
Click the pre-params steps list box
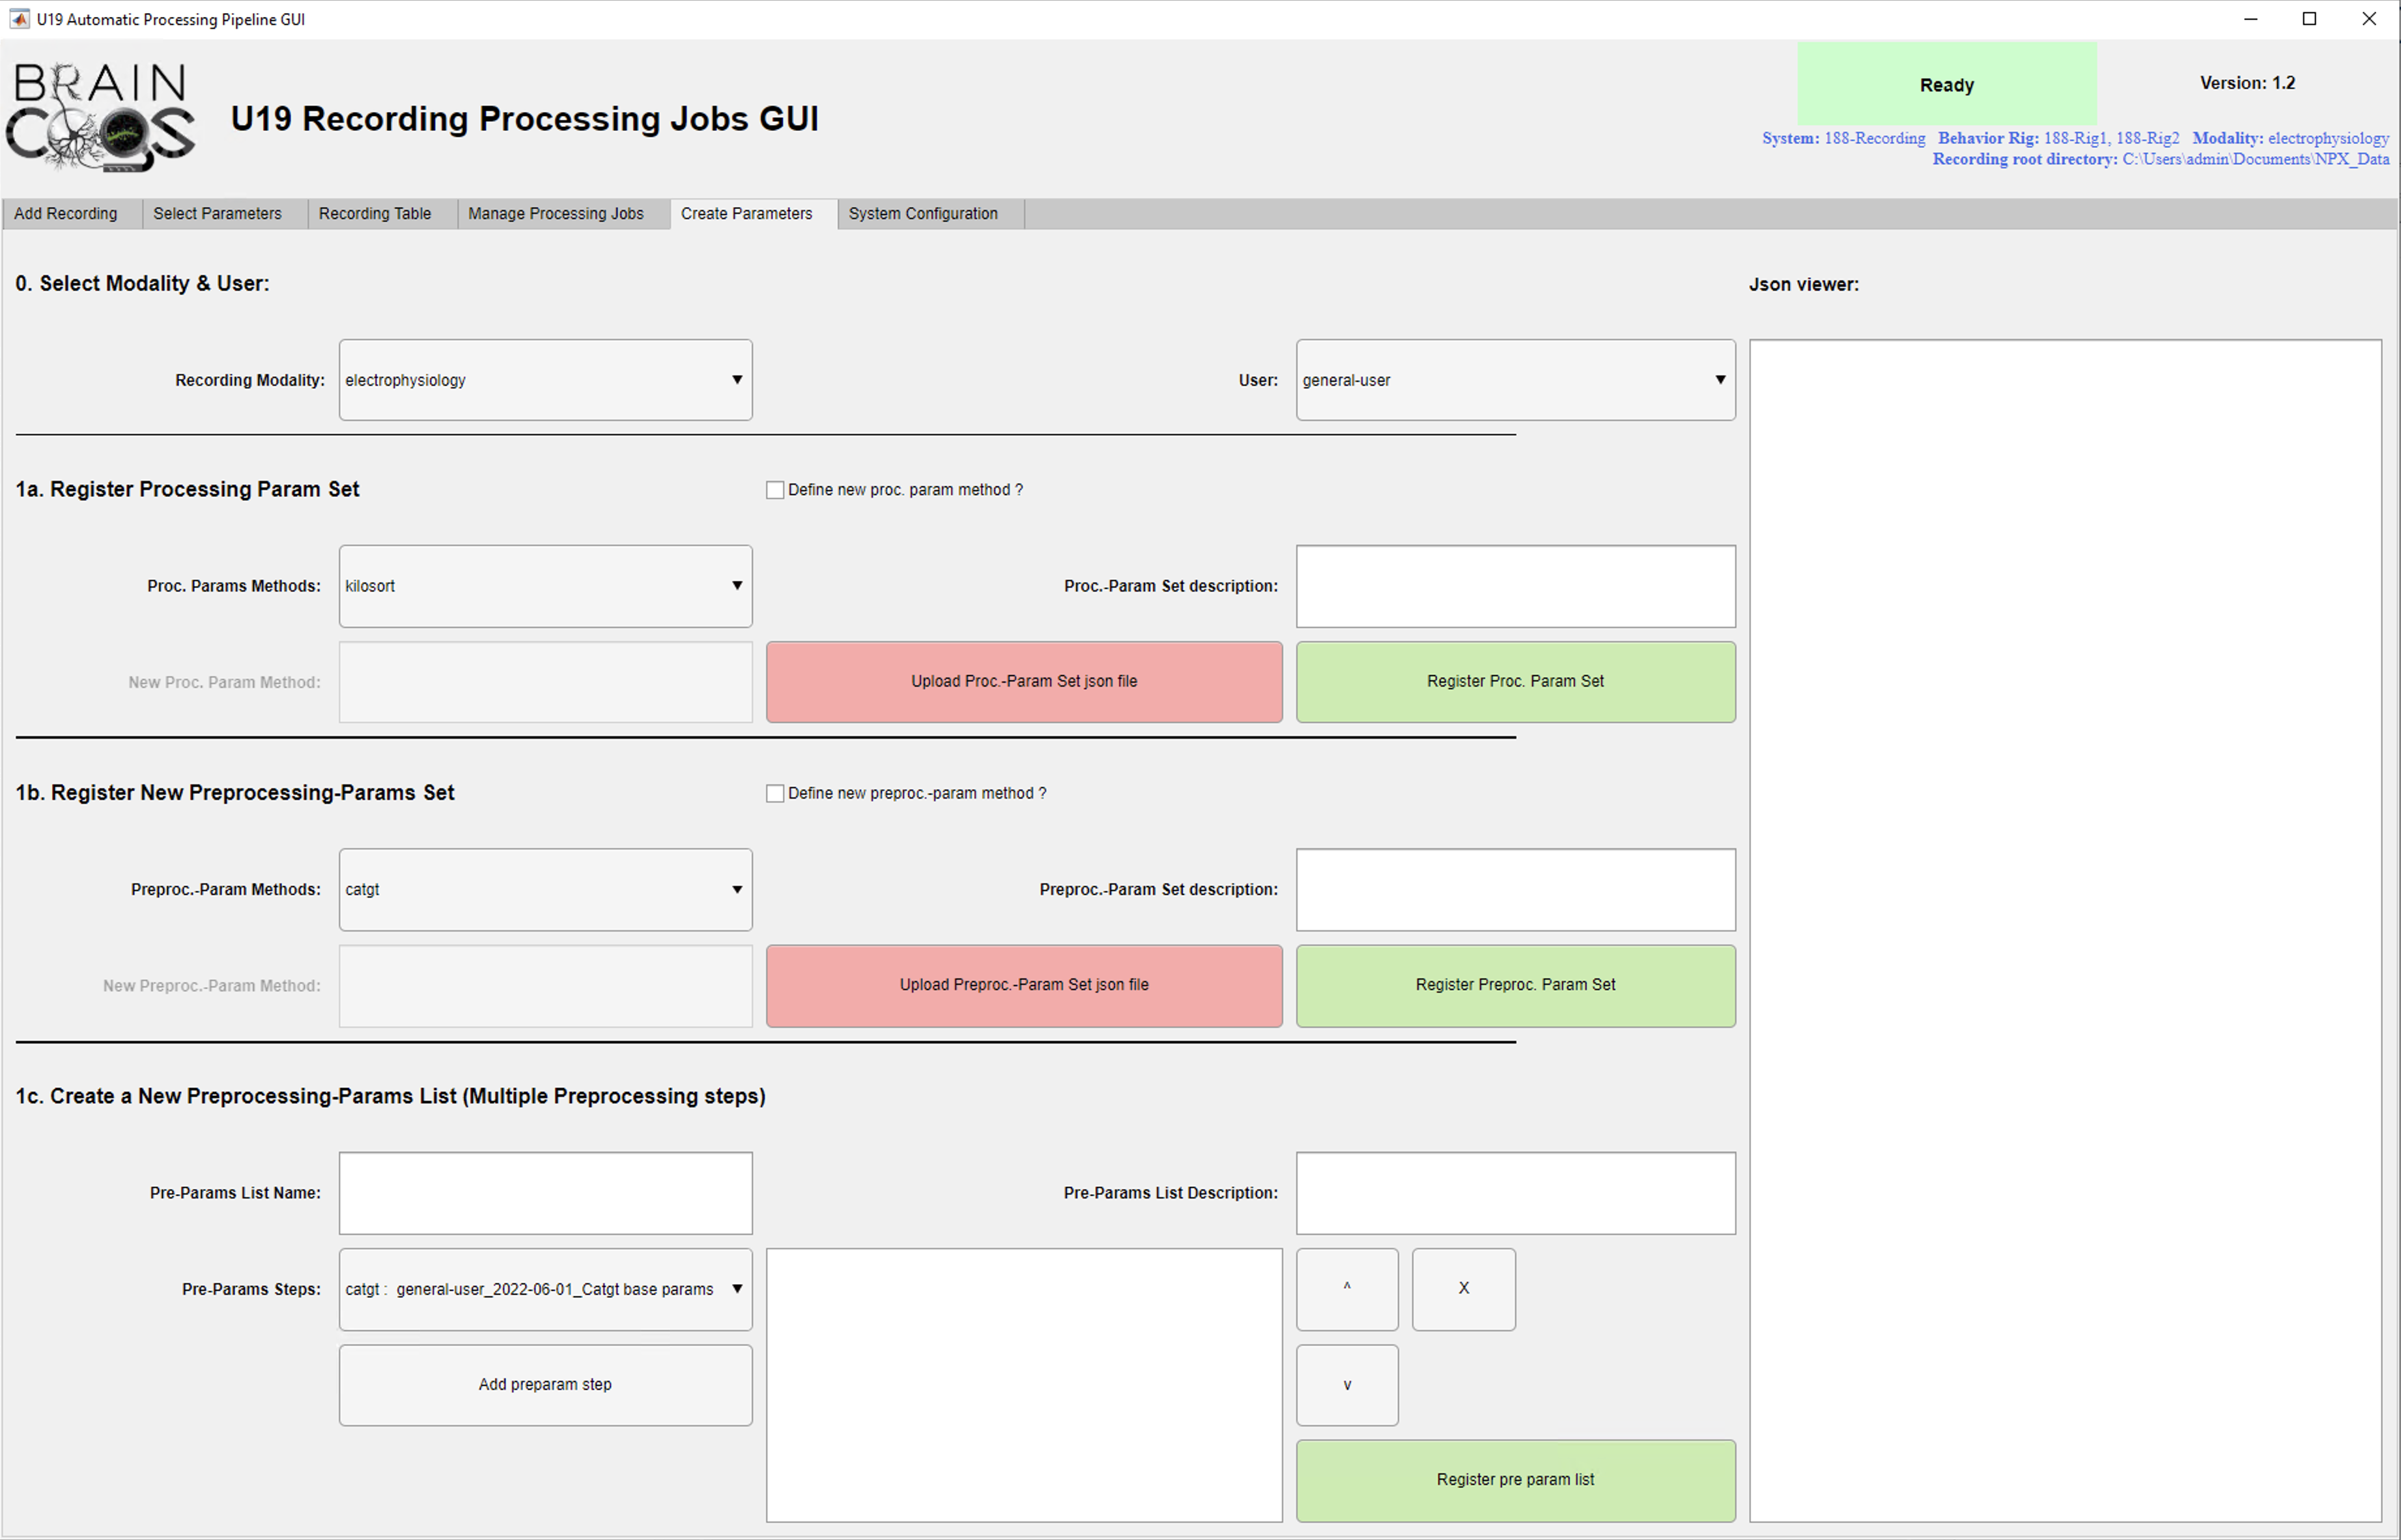point(1024,1385)
